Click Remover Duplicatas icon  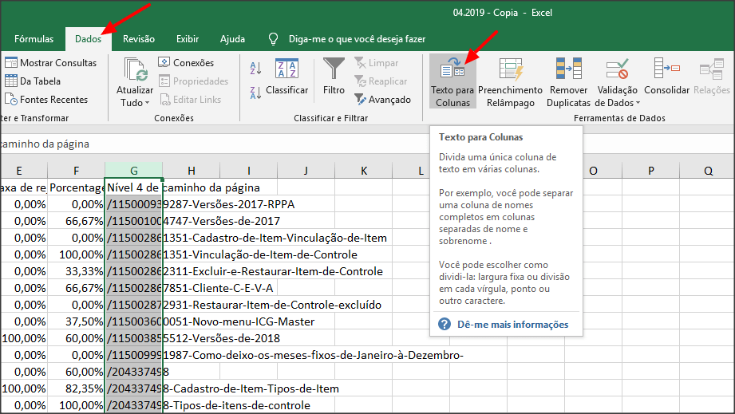coord(568,69)
